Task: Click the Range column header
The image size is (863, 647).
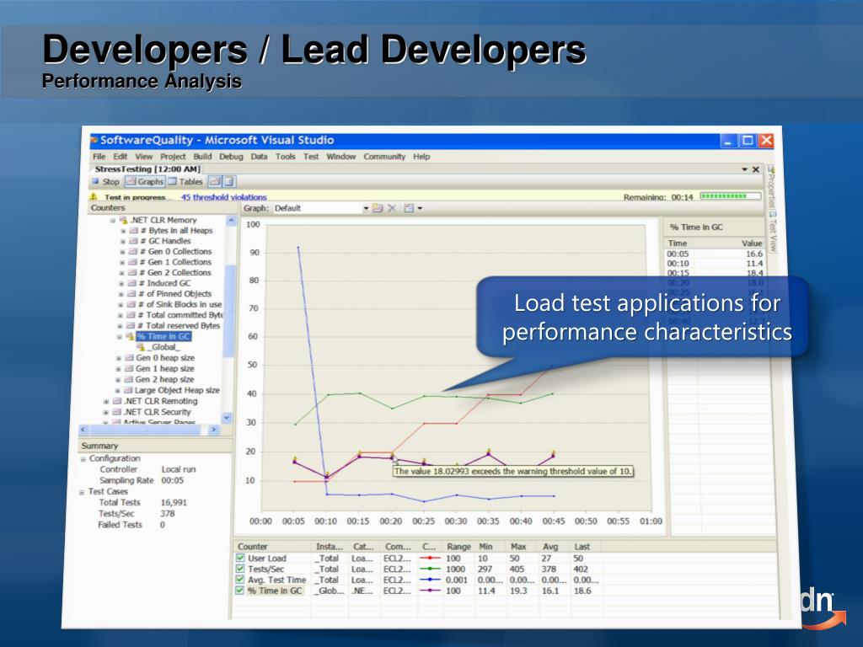Action: coord(458,546)
